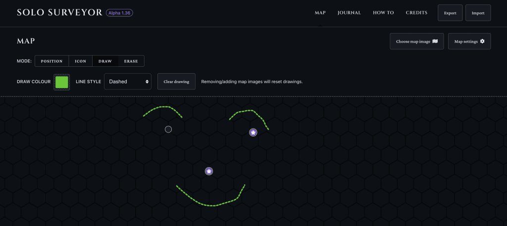
Task: Open the Credits page
Action: click(x=416, y=13)
